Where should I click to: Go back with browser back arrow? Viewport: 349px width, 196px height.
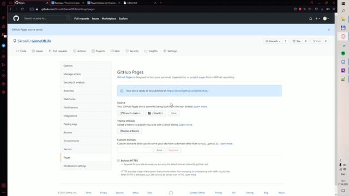10,9
